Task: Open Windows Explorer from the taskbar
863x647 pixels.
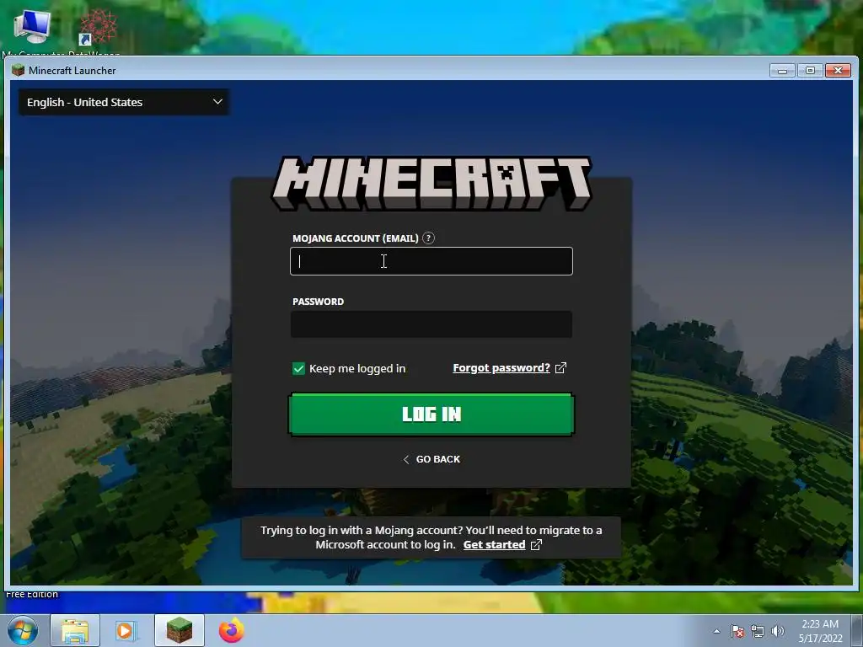Action: click(x=75, y=631)
